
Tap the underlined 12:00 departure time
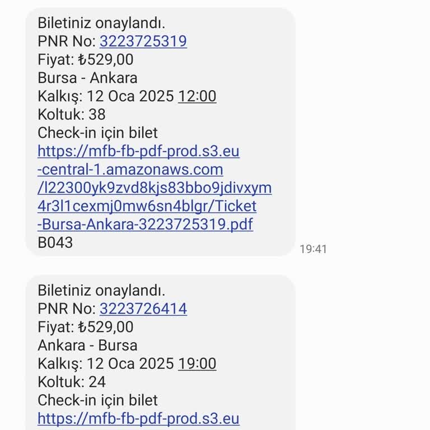[197, 96]
